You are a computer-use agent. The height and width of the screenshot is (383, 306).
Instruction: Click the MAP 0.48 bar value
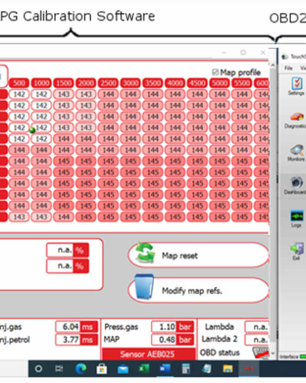click(173, 340)
